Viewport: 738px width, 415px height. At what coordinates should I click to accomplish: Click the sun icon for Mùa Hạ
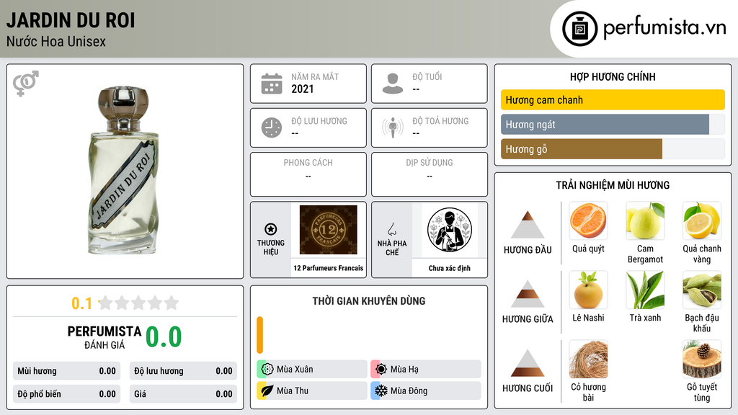tap(381, 370)
